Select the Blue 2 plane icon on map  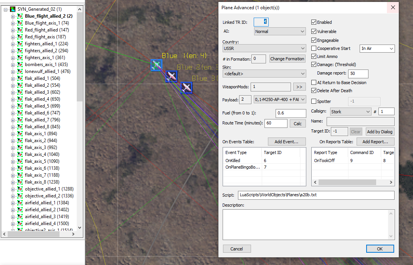172,76
